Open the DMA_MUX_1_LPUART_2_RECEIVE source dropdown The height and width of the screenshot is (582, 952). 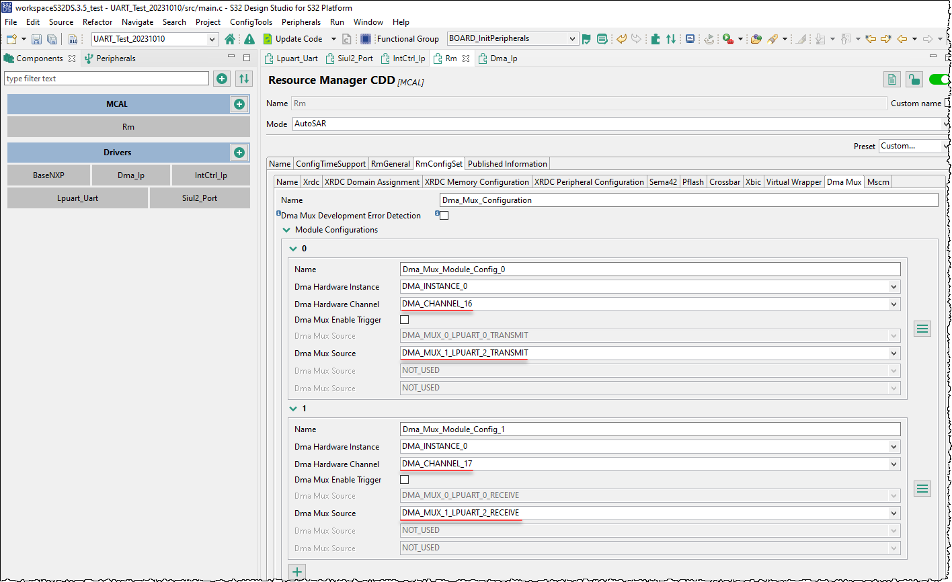point(894,513)
